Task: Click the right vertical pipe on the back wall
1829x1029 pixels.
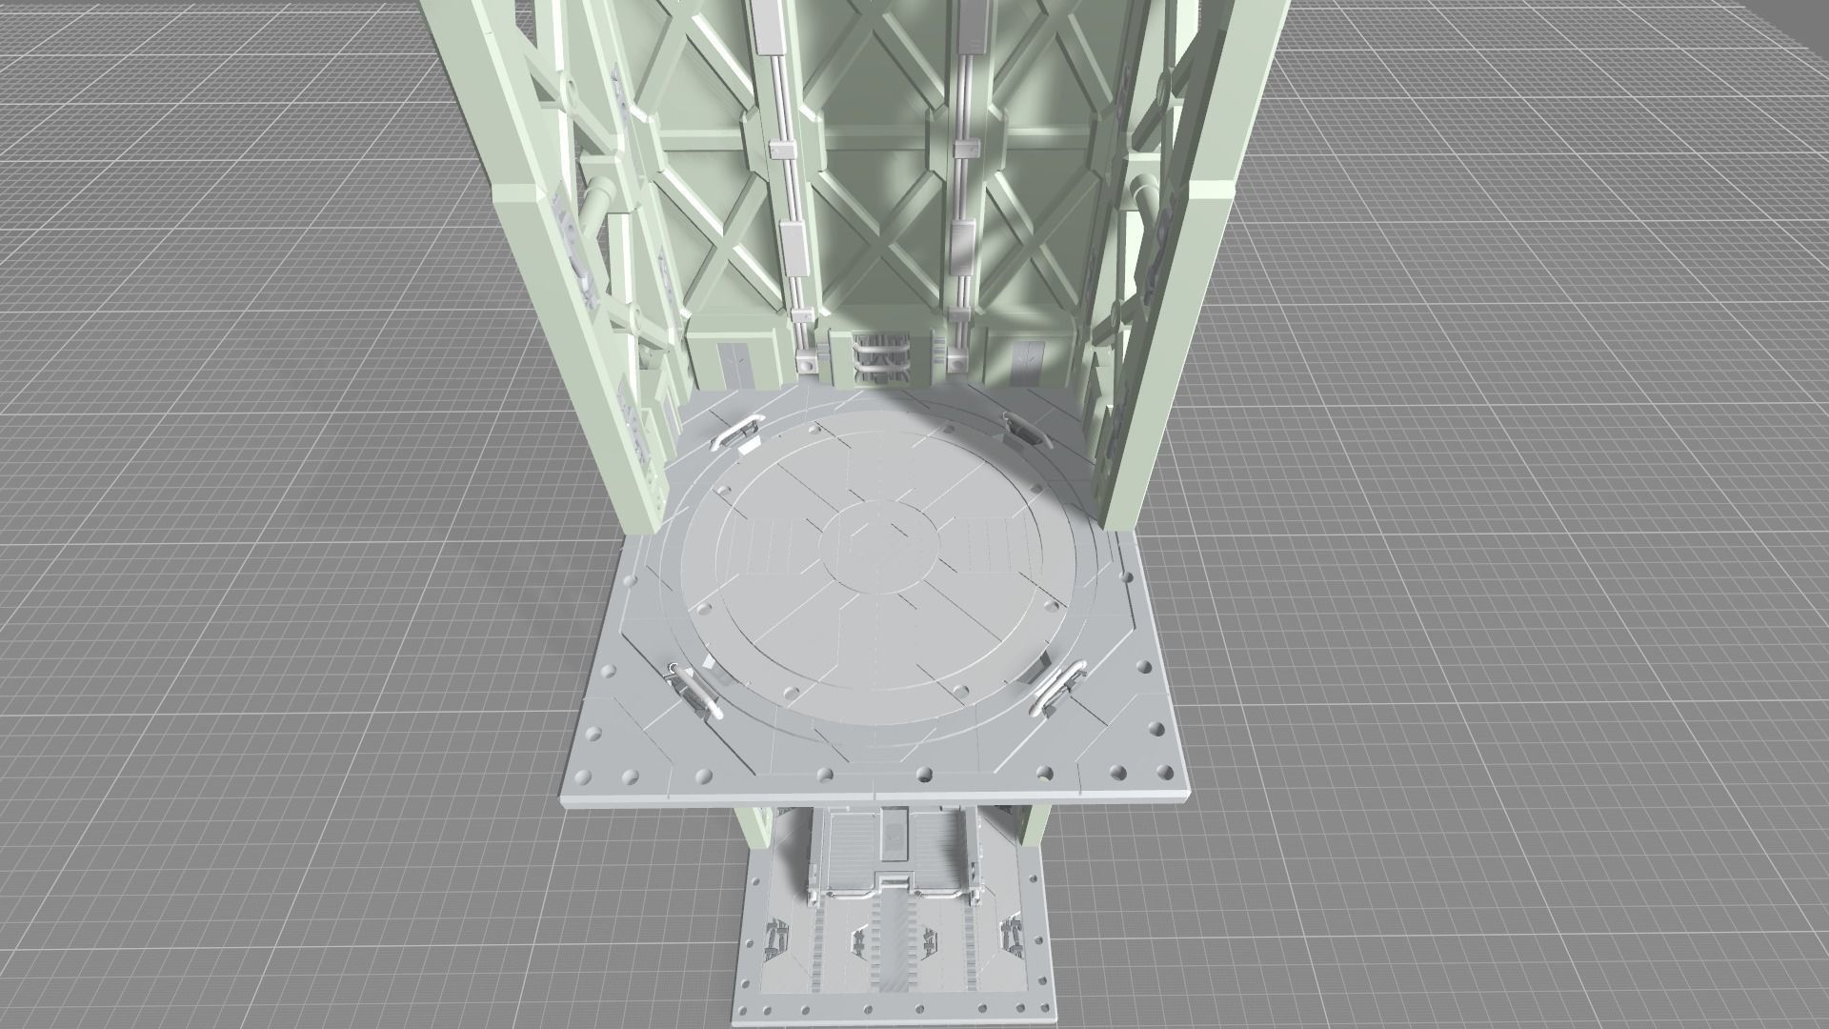Action: click(965, 186)
